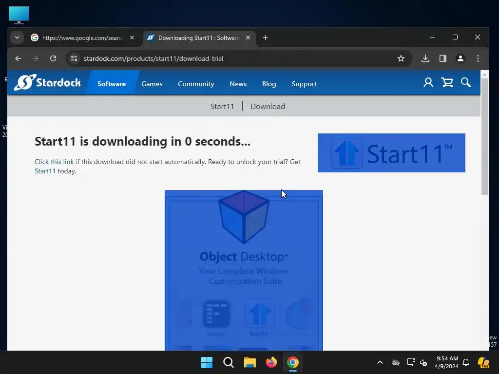This screenshot has width=499, height=374.
Task: Open the Download sub-navigation link
Action: tap(268, 107)
